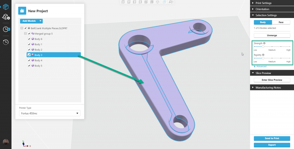Toggle the blue perspective view cube icon
Viewport: 294px width, 149px height.
coord(164,2)
